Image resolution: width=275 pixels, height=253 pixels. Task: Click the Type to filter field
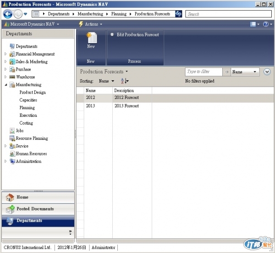pos(203,71)
